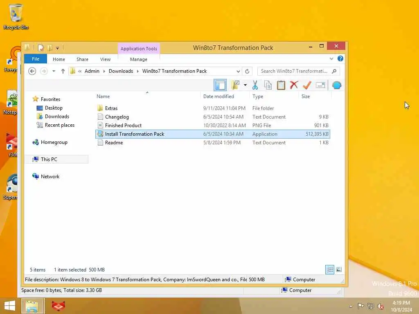Click the New folder quick access icon
The width and height of the screenshot is (419, 314).
(50, 48)
